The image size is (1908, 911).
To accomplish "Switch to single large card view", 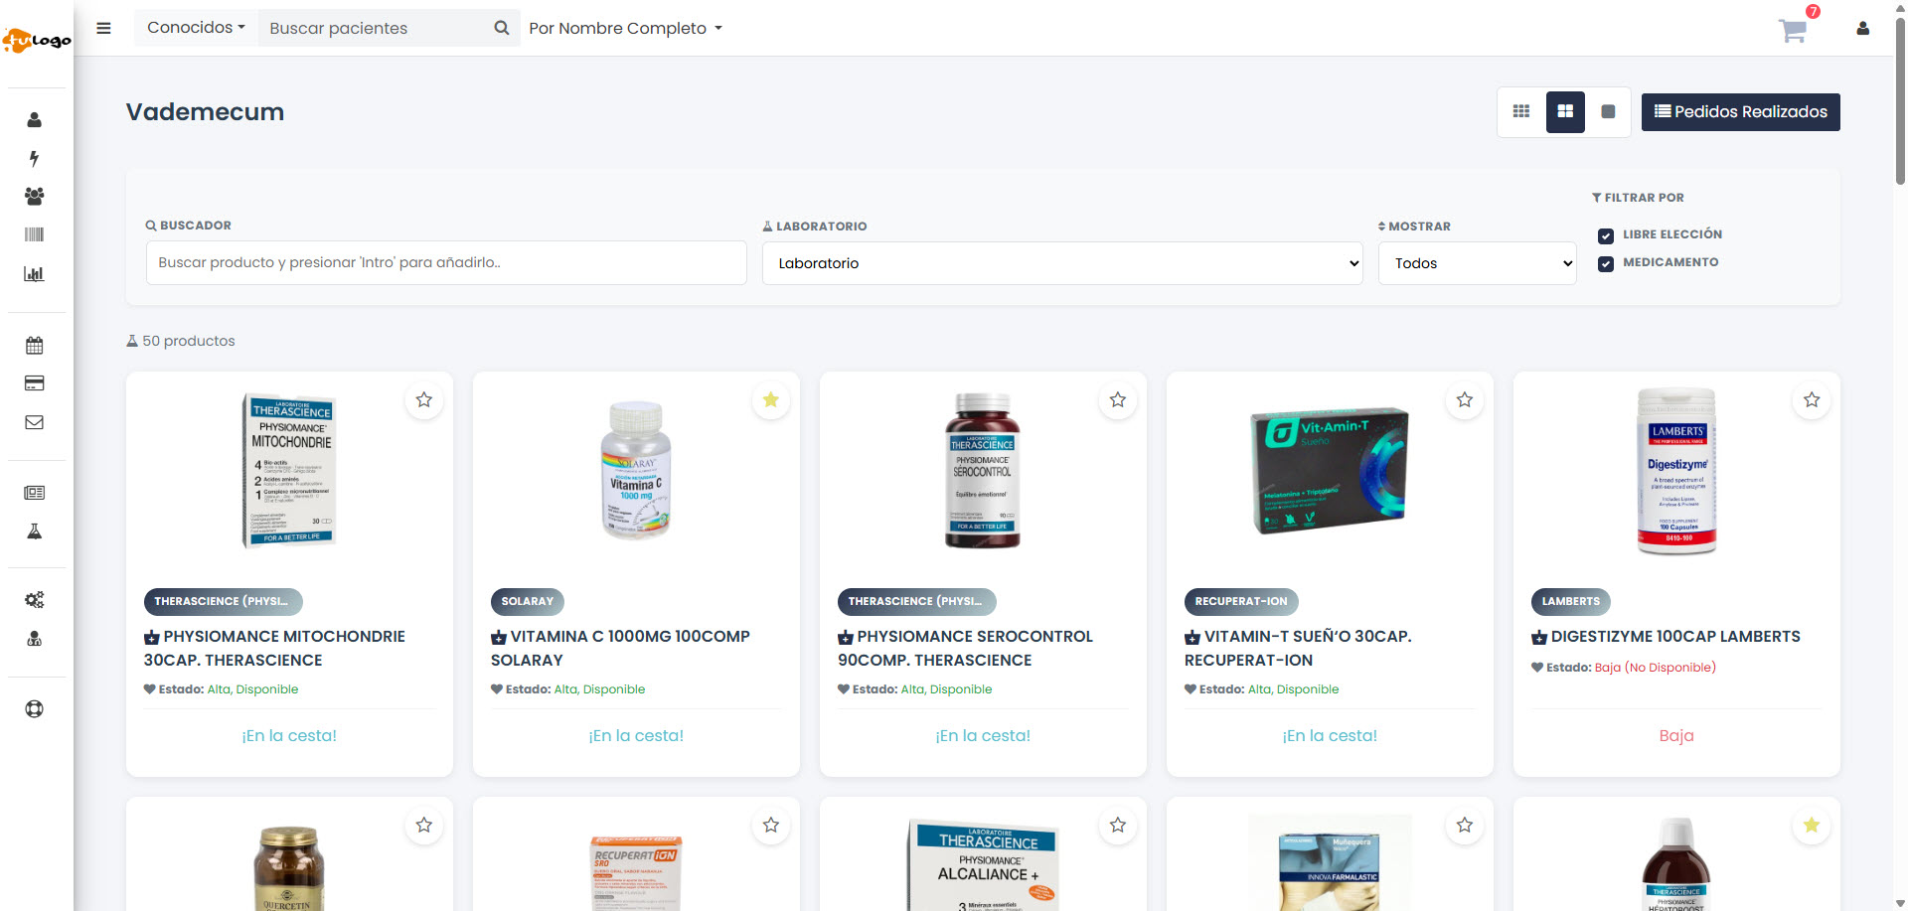I will click(1608, 112).
